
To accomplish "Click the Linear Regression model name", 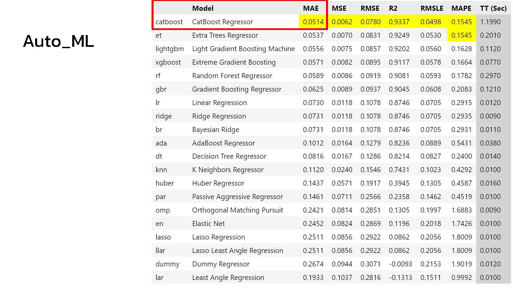I will point(219,103).
